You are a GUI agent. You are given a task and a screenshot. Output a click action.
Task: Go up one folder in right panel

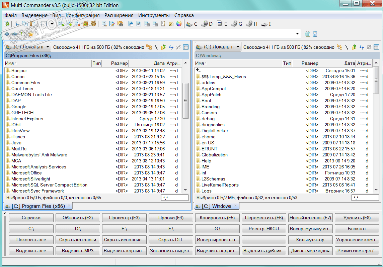pyautogui.click(x=354, y=47)
